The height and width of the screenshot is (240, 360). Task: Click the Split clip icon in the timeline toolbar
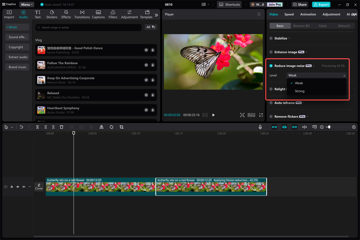click(37, 127)
